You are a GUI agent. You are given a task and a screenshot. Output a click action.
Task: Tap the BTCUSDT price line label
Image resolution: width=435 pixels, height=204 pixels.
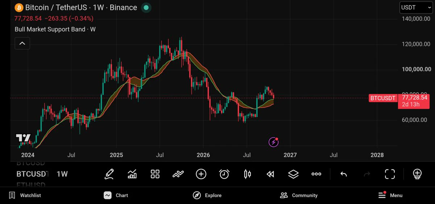383,98
